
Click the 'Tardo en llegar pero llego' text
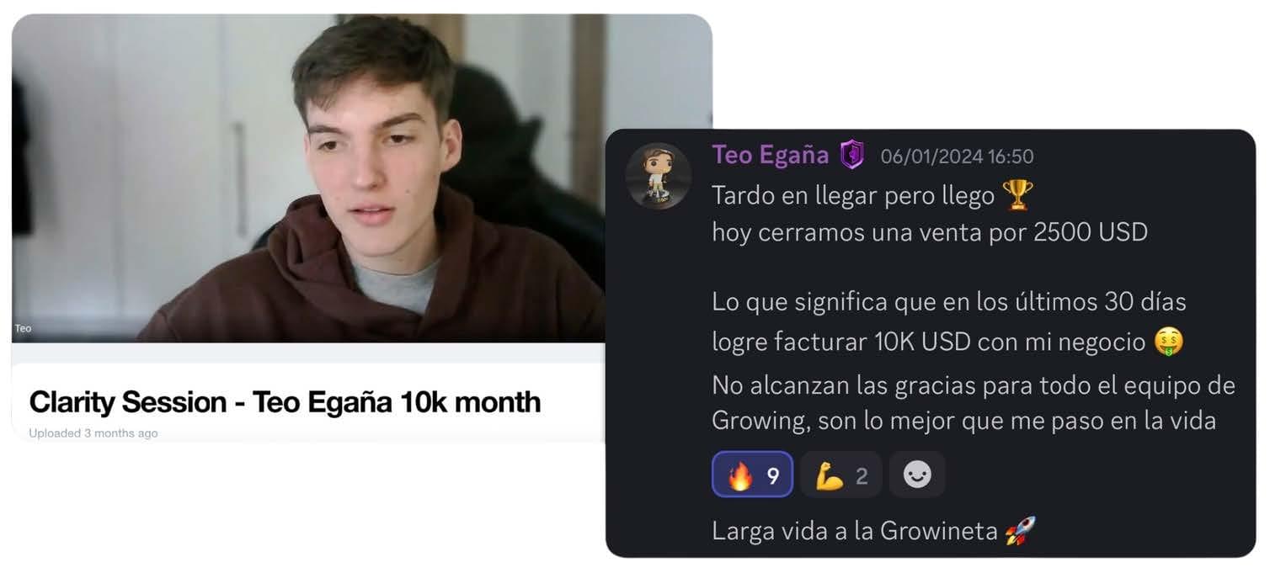pyautogui.click(x=853, y=195)
